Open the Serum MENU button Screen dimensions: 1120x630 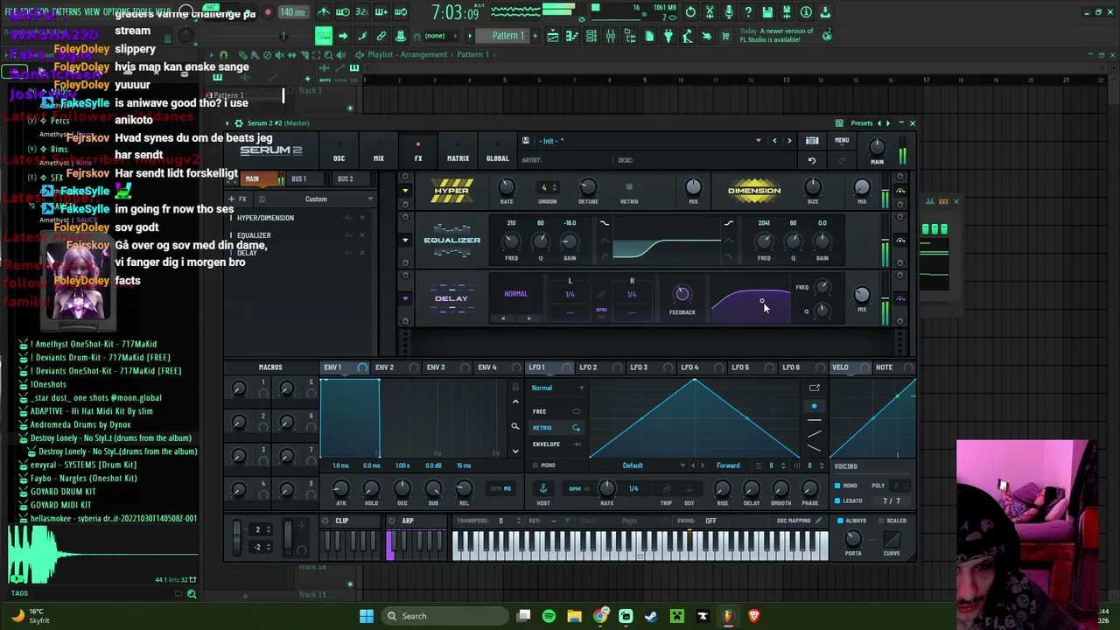coord(842,141)
